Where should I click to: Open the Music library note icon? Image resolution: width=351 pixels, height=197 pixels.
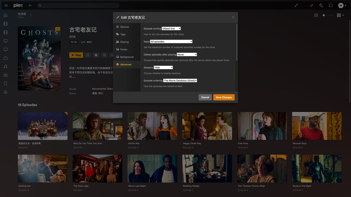point(6,67)
